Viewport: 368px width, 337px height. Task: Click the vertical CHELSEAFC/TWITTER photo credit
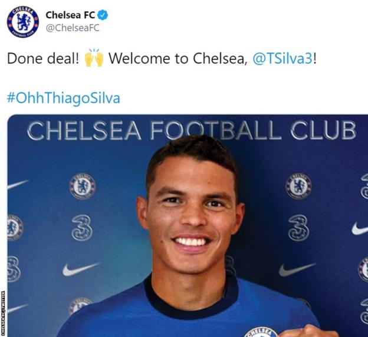pos(3,313)
